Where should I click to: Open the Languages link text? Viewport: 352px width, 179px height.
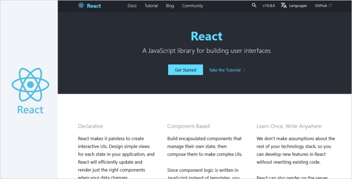pyautogui.click(x=298, y=6)
